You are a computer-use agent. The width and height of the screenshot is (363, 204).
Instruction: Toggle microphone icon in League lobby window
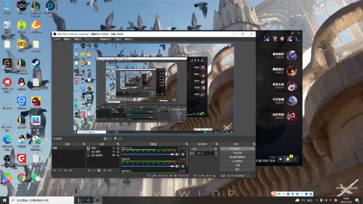[295, 159]
